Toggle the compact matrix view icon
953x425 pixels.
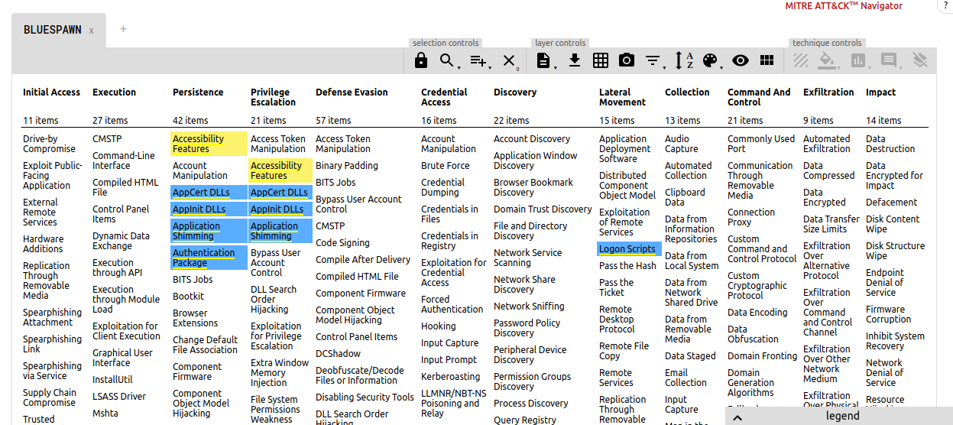click(767, 61)
